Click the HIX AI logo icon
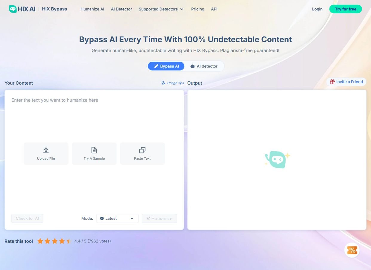 tap(13, 9)
